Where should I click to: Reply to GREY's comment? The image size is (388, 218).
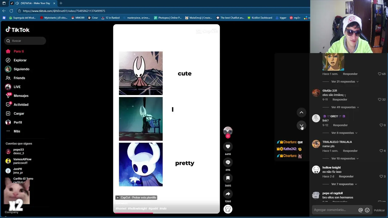coord(340,125)
